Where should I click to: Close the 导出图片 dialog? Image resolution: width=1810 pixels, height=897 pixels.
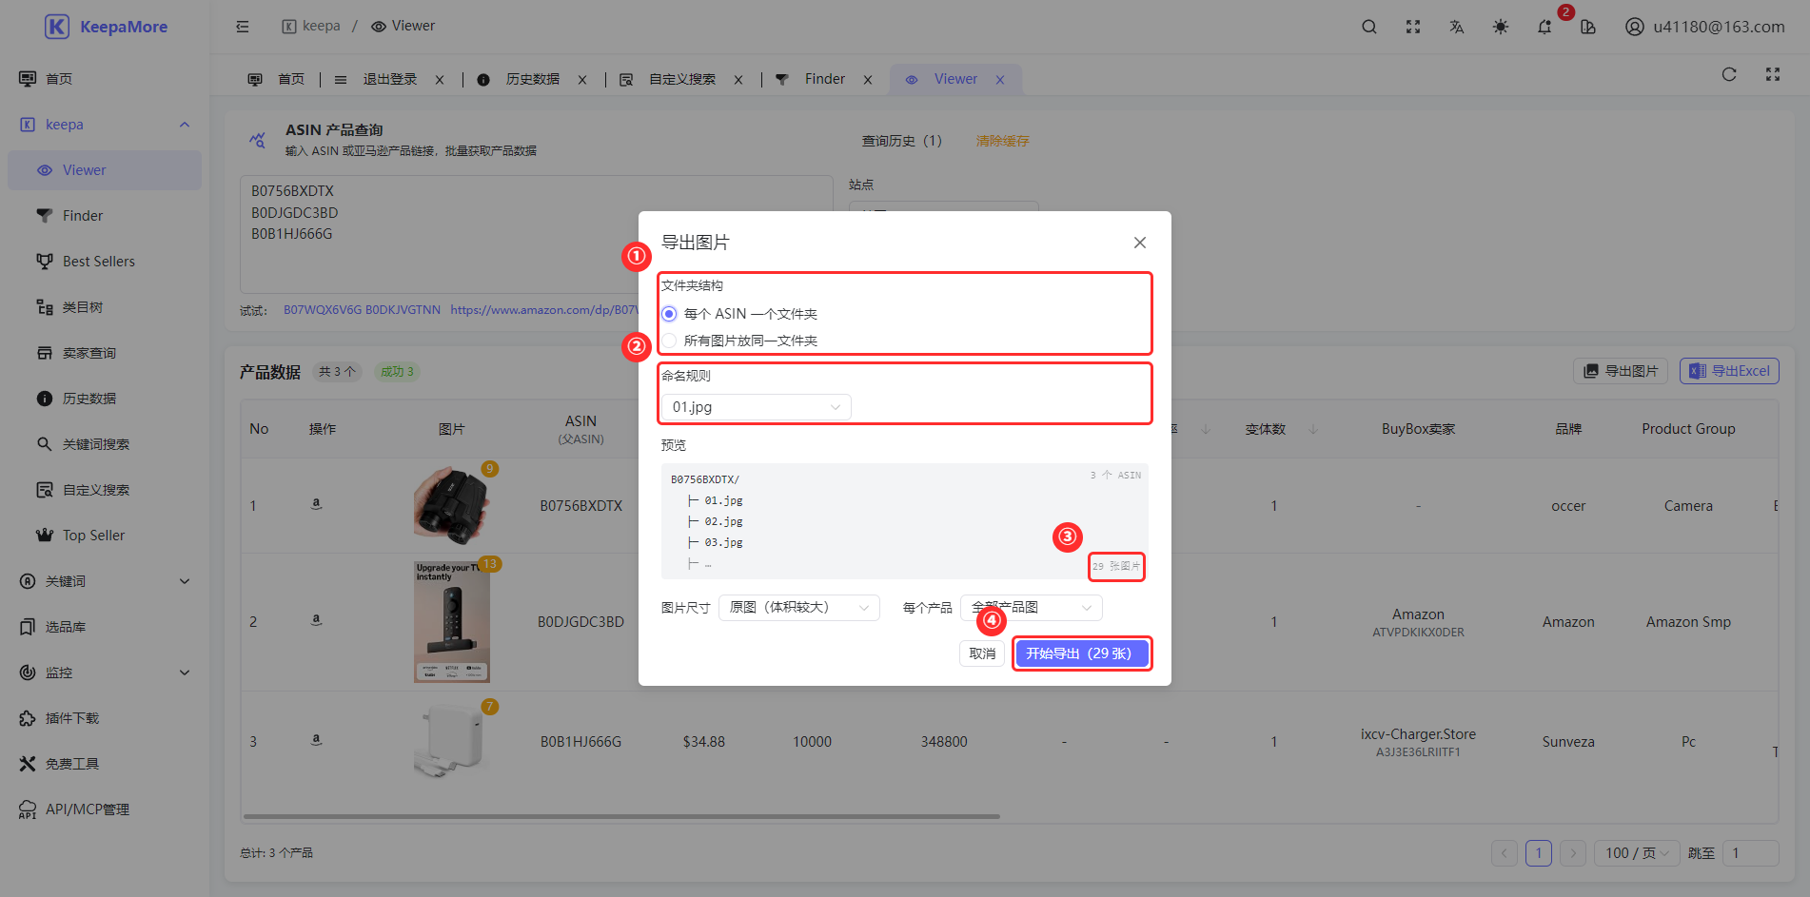point(1139,243)
